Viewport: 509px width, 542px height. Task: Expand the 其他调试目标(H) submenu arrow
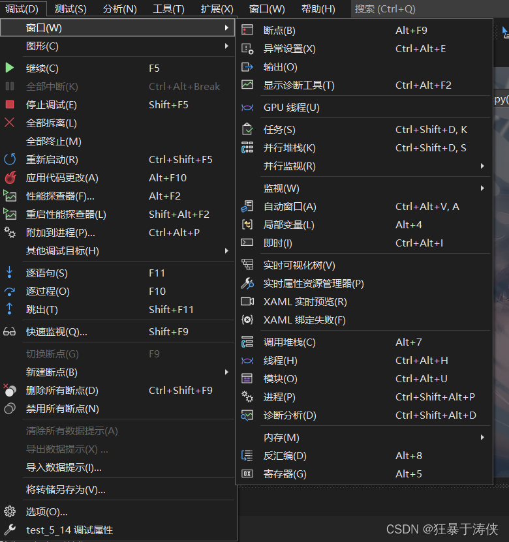coord(226,250)
